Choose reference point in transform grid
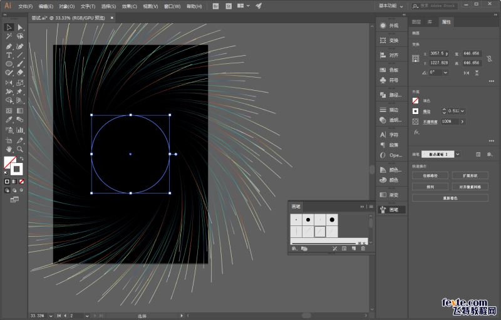Viewport: 501px width, 320px height. (415, 58)
